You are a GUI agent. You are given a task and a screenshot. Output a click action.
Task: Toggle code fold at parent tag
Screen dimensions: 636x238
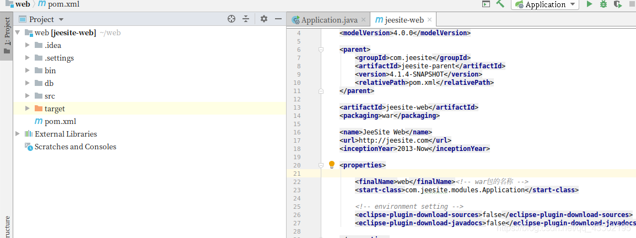pyautogui.click(x=321, y=50)
